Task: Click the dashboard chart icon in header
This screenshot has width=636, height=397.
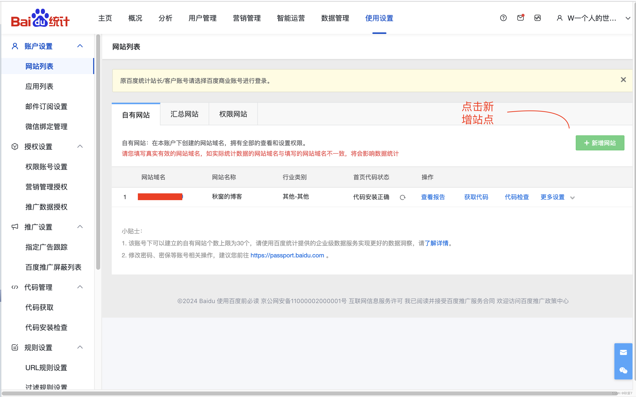Action: (538, 18)
